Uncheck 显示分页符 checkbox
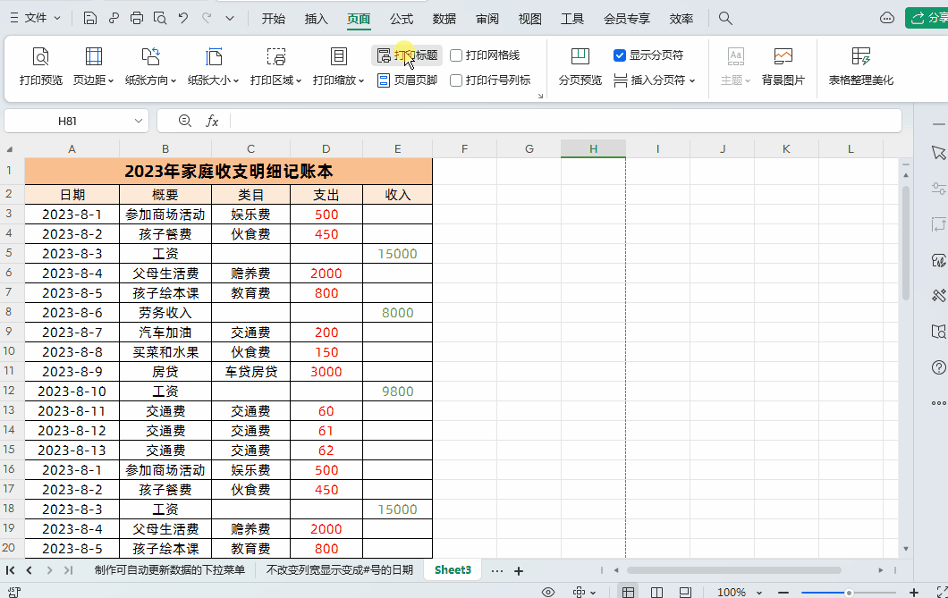 [x=620, y=55]
